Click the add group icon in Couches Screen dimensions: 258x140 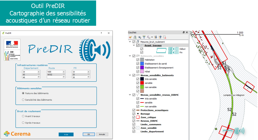135,37
